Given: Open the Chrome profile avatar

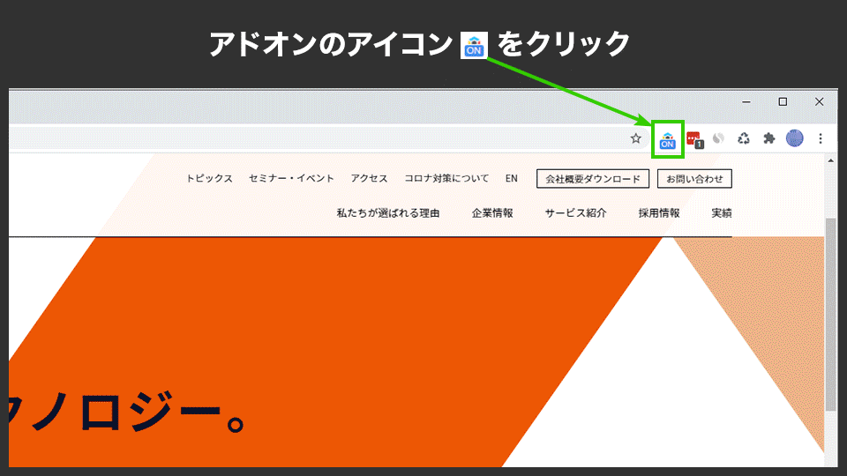Looking at the screenshot, I should pos(795,138).
